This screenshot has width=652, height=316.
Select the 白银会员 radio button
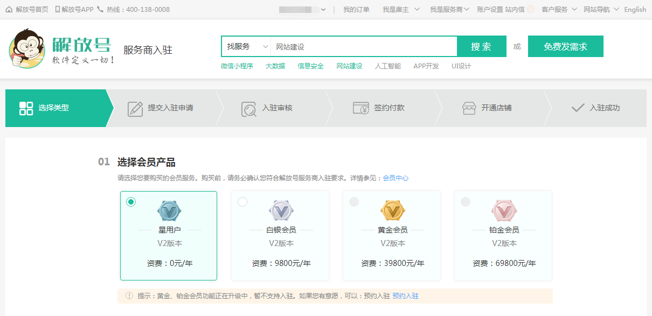[x=242, y=202]
